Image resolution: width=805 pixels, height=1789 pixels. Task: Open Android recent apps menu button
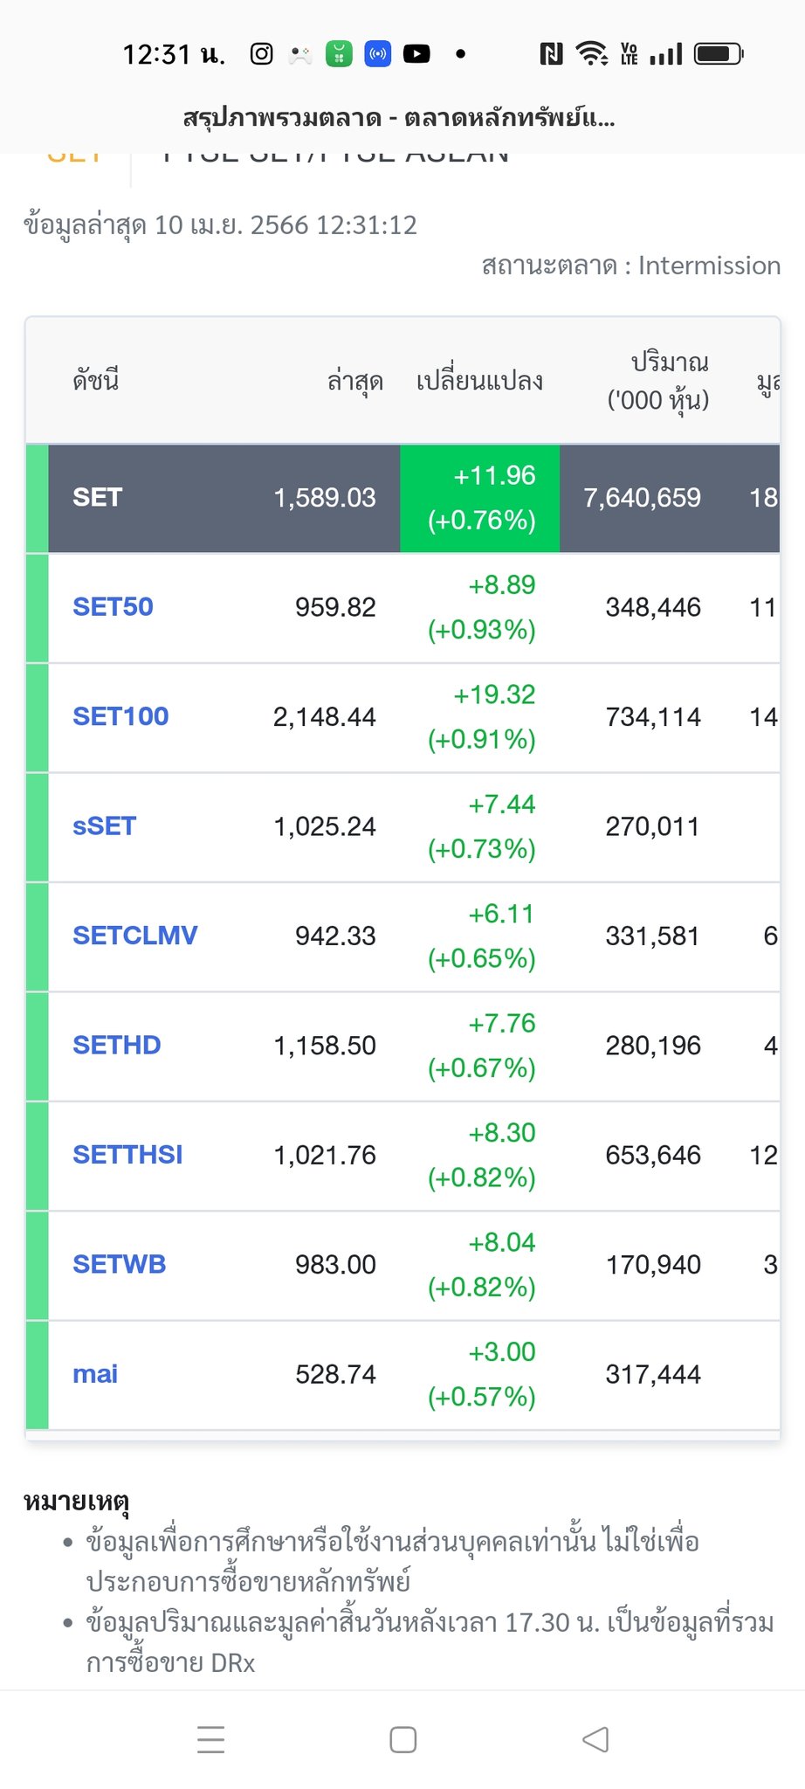point(211,1739)
